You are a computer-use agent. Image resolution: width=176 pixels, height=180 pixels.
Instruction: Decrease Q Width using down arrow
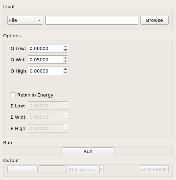[x=65, y=61]
